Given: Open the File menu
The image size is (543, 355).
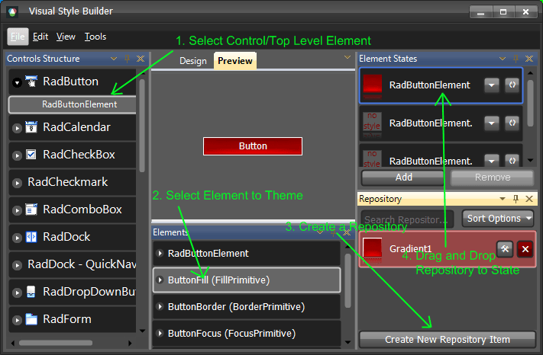Looking at the screenshot, I should click(x=18, y=37).
